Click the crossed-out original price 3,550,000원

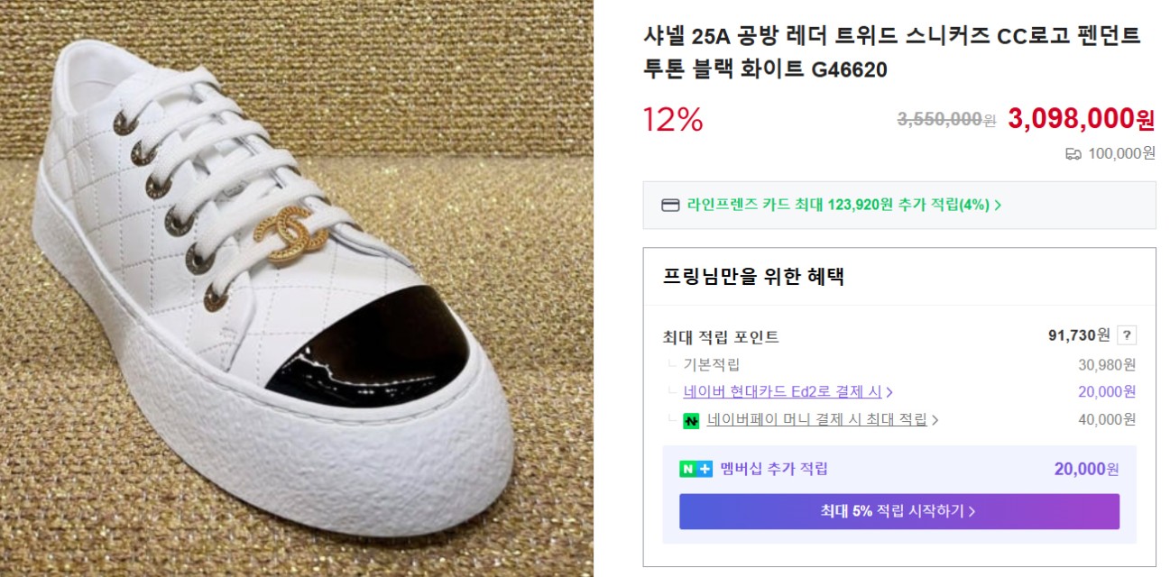945,119
